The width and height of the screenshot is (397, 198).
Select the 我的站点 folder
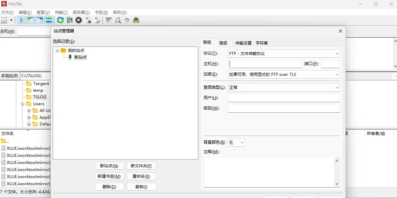(x=76, y=51)
